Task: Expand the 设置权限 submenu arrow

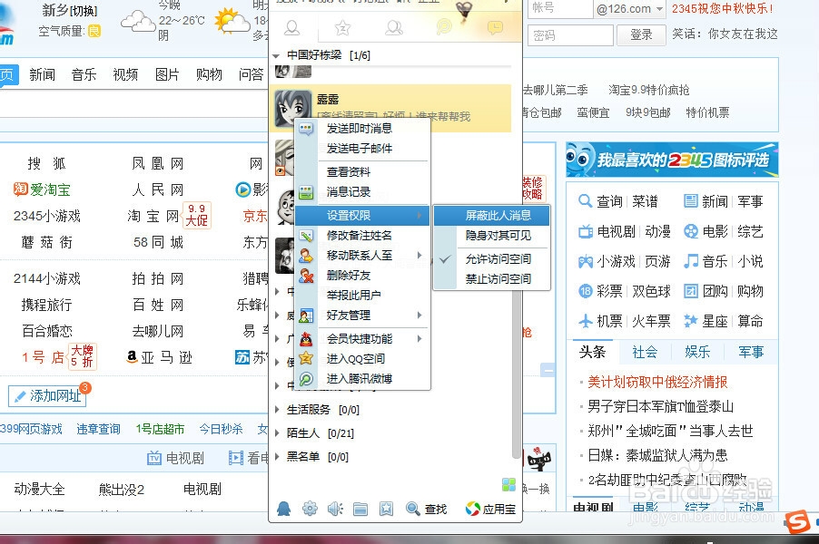Action: (420, 216)
